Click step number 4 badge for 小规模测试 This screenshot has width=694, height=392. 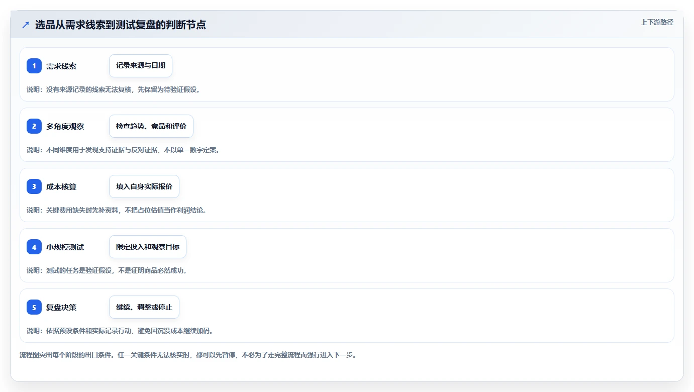[x=34, y=247]
